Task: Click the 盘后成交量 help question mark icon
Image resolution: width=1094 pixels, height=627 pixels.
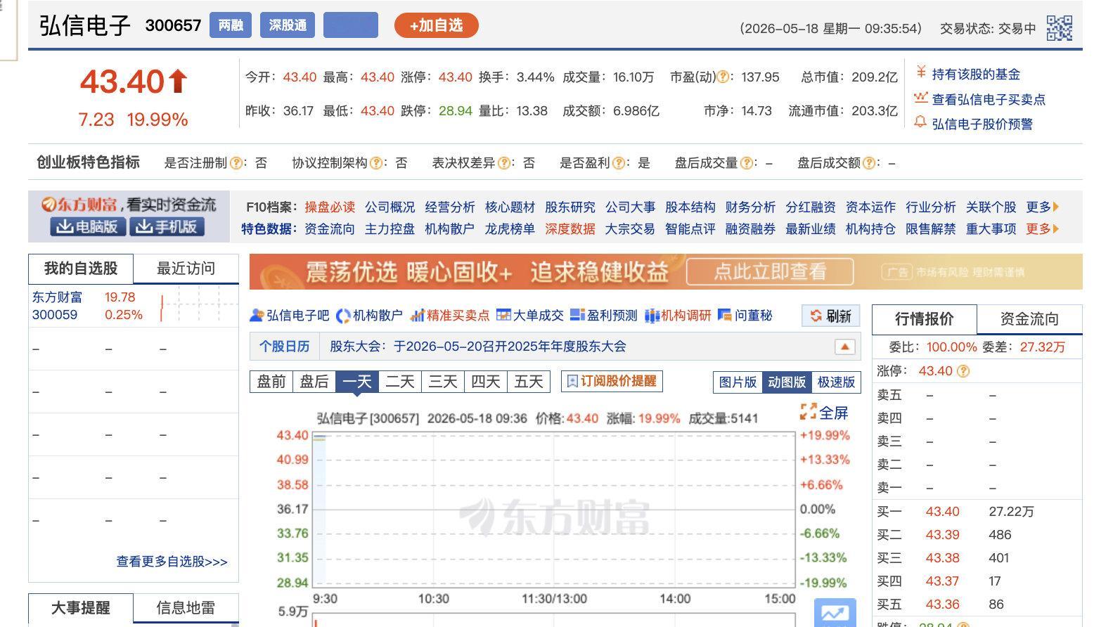Action: tap(746, 163)
